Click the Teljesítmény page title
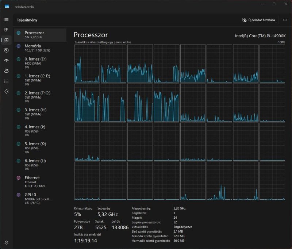This screenshot has width=292, height=249. pyautogui.click(x=27, y=20)
